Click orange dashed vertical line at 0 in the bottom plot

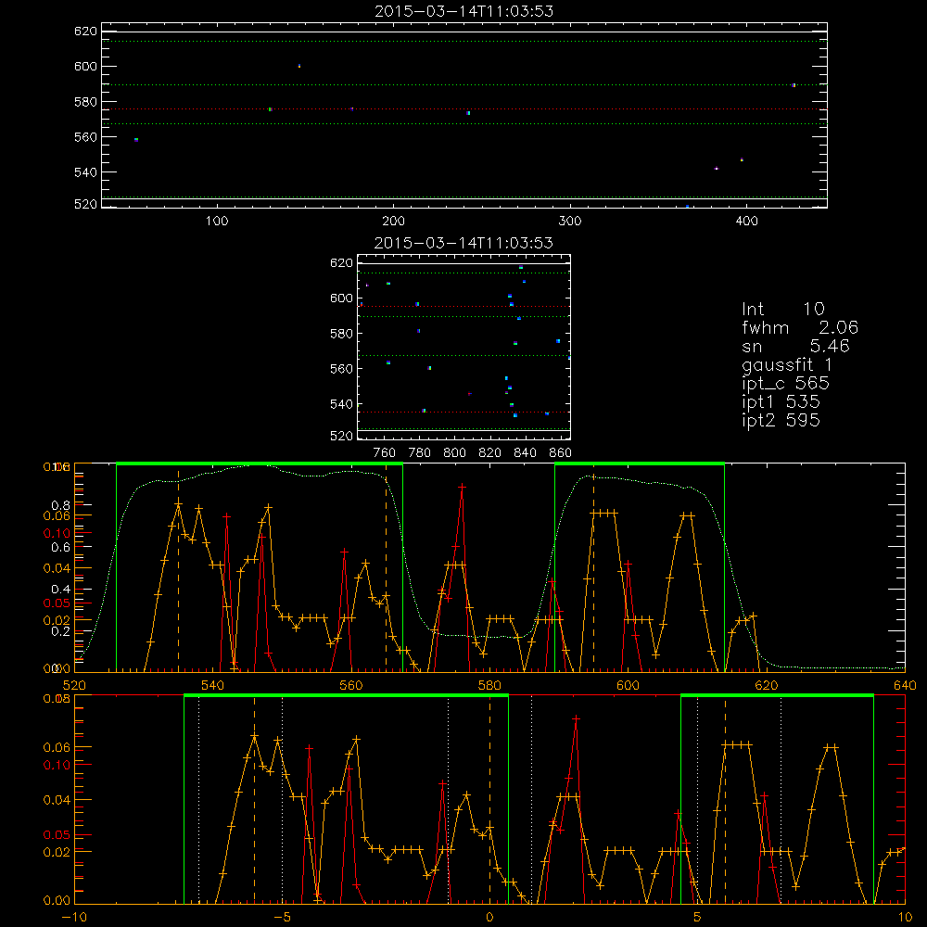coord(490,798)
